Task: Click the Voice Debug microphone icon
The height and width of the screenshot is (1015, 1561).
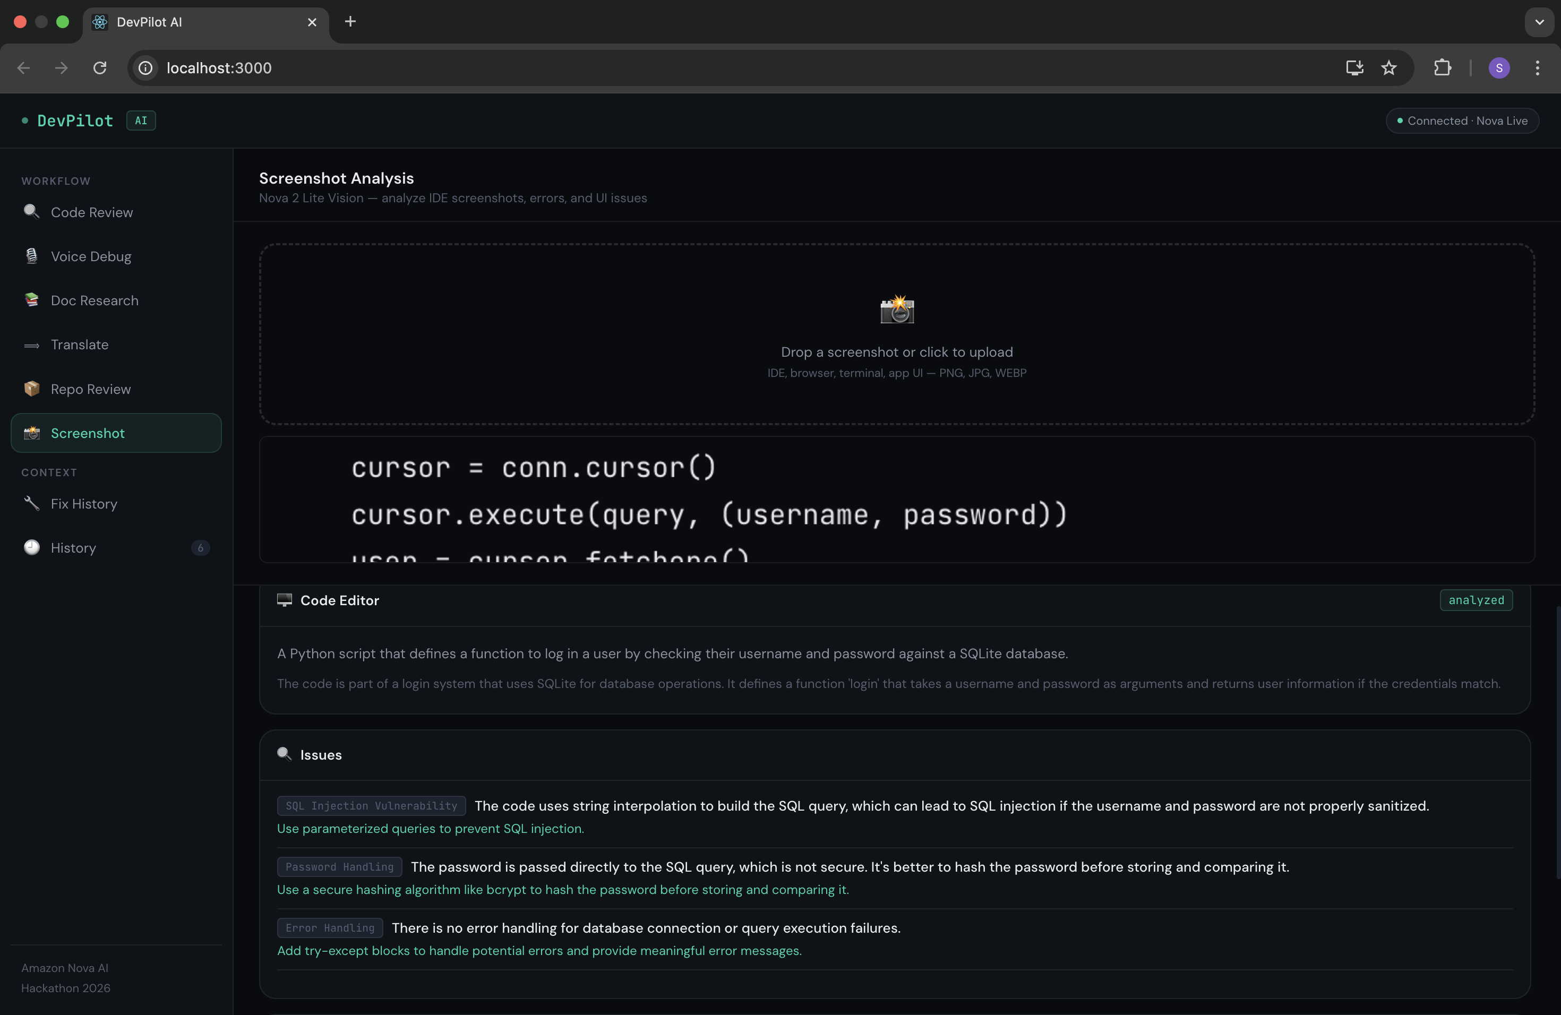Action: click(x=31, y=256)
